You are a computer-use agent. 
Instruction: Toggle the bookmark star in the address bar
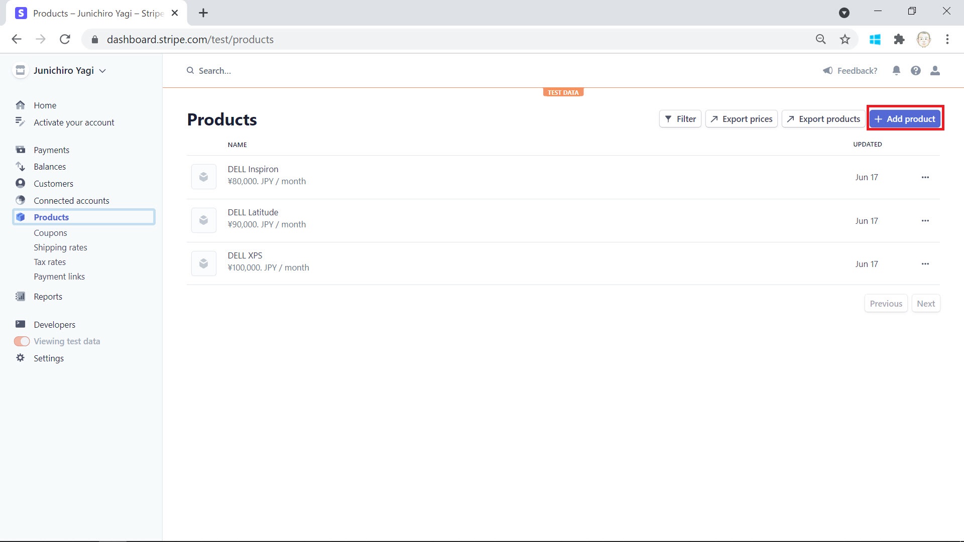[845, 39]
